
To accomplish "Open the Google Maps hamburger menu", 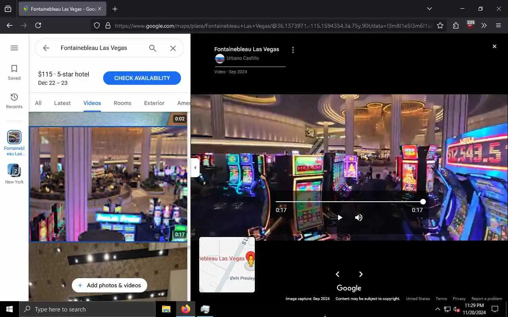I will click(14, 48).
